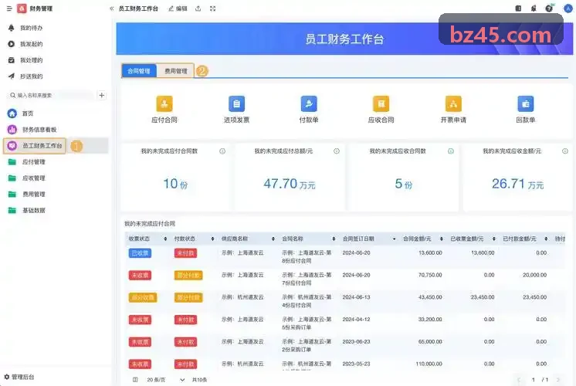Click info icon for 我的未完成应付总额/元
The width and height of the screenshot is (576, 386).
pos(337,151)
